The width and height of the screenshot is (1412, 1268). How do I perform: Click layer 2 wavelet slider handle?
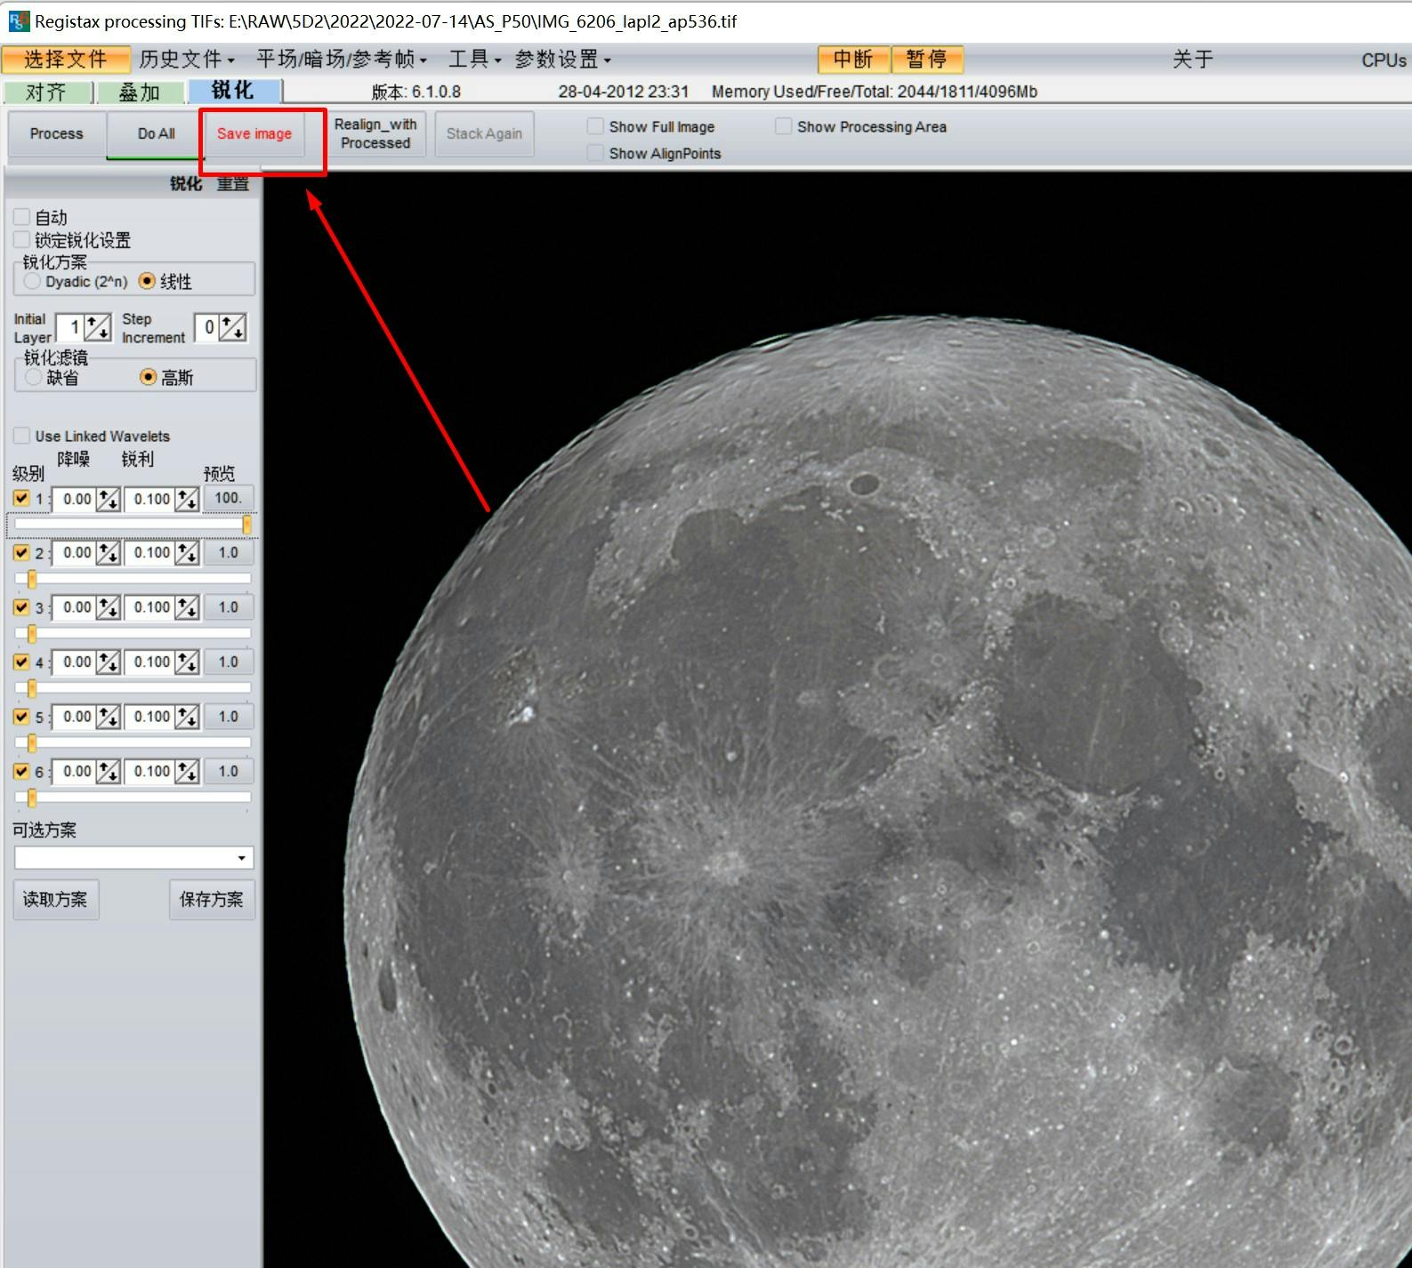tap(32, 580)
